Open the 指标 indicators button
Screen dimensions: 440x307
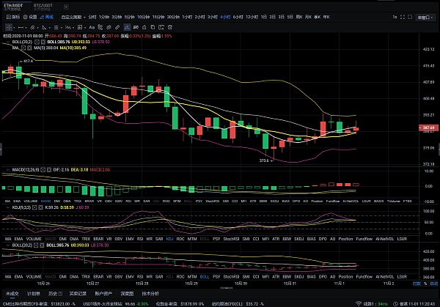13,17
